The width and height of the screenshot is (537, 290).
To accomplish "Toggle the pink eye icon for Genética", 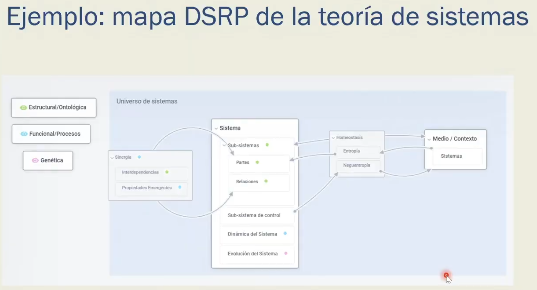I will point(35,160).
